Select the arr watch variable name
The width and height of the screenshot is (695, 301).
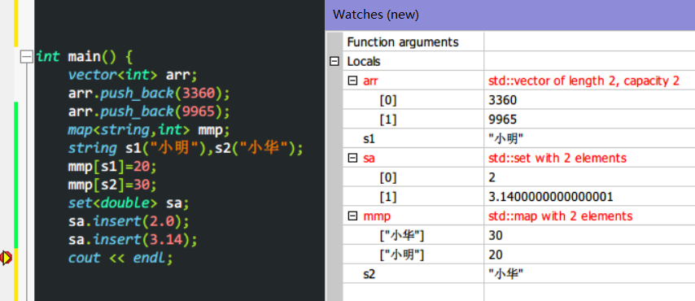pyautogui.click(x=370, y=81)
